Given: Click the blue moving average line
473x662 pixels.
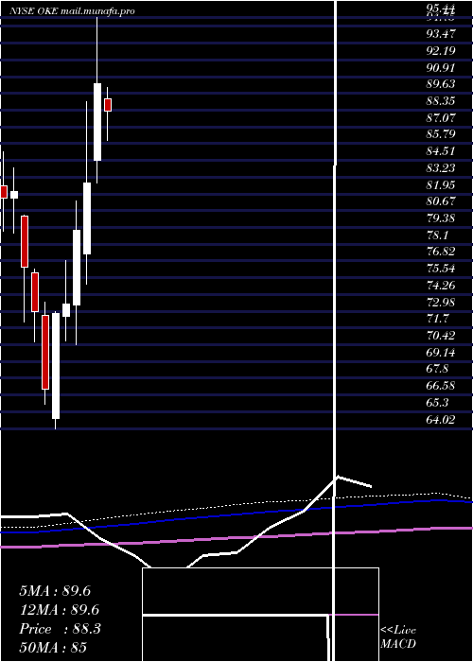Looking at the screenshot, I should tap(236, 516).
